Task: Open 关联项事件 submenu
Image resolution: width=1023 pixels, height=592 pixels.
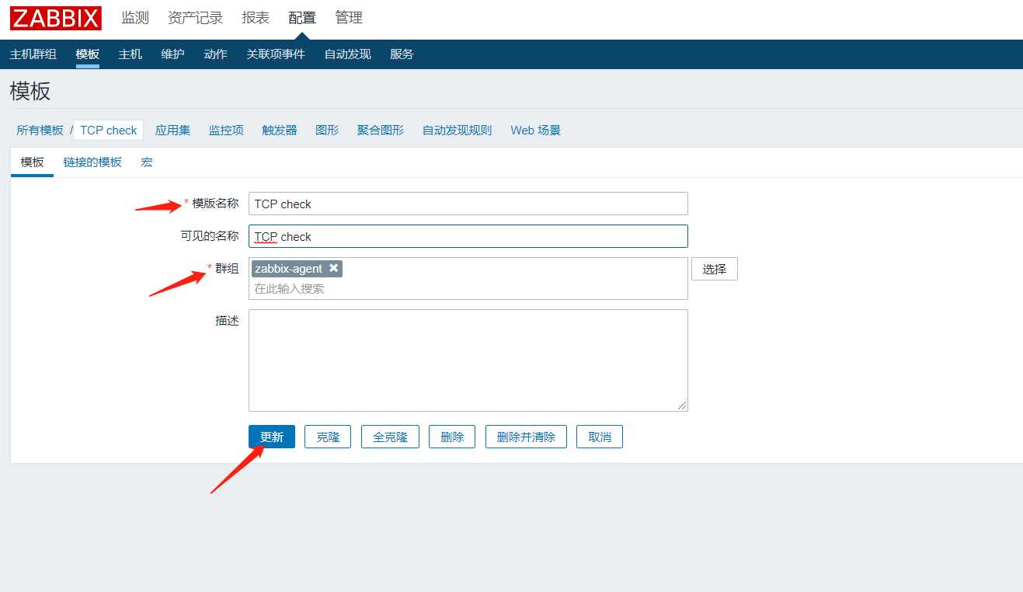Action: [276, 54]
